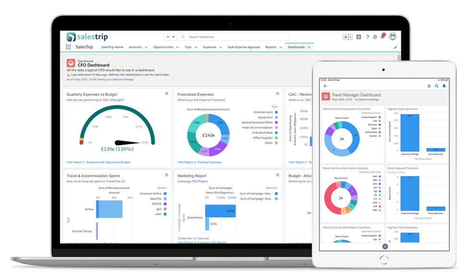This screenshot has width=461, height=274.
Task: Click the Entertainment legend color dot
Action: tap(277, 112)
